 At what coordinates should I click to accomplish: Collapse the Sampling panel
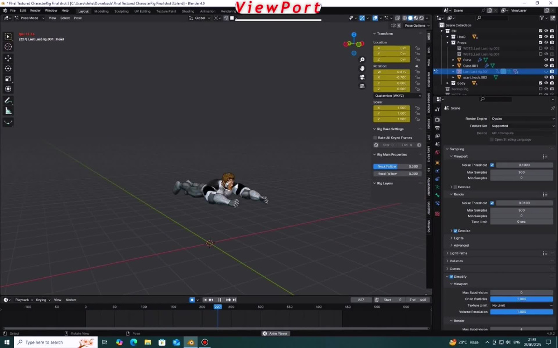tap(456, 149)
